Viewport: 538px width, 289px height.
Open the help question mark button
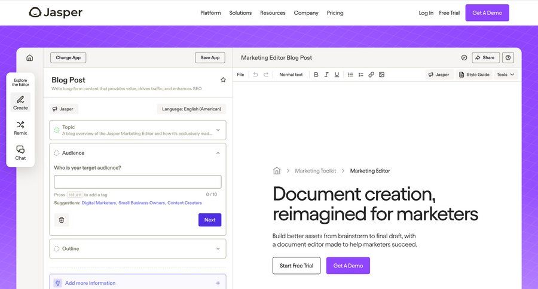[x=508, y=57]
